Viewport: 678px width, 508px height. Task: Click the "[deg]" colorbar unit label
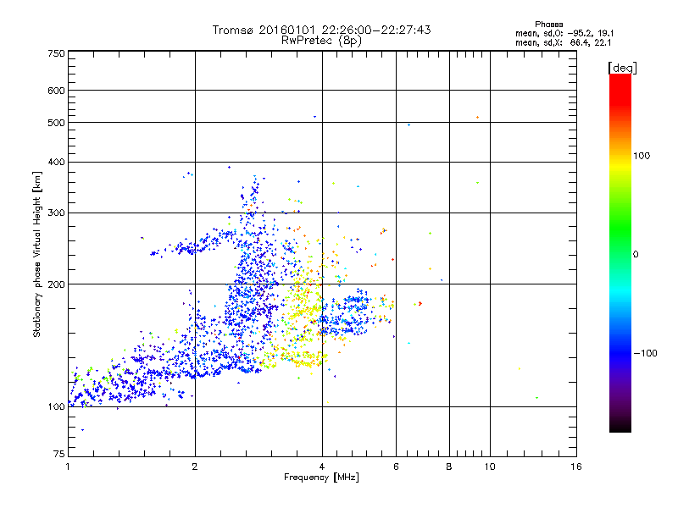(x=622, y=68)
